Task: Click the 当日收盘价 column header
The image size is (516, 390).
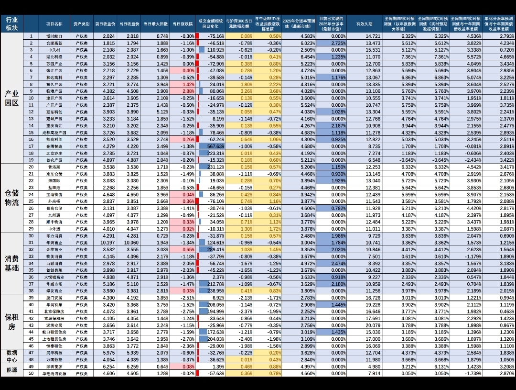Action: pyautogui.click(x=129, y=24)
